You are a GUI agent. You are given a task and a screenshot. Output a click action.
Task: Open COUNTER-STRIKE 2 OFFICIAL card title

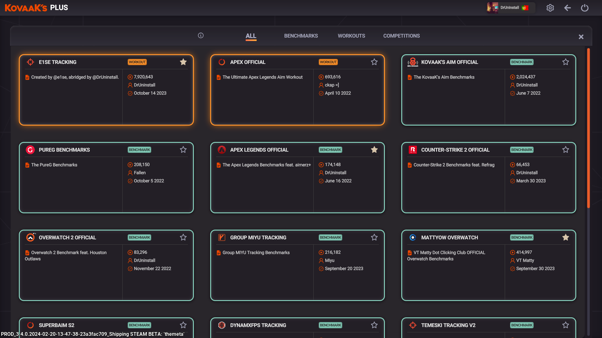(x=455, y=150)
